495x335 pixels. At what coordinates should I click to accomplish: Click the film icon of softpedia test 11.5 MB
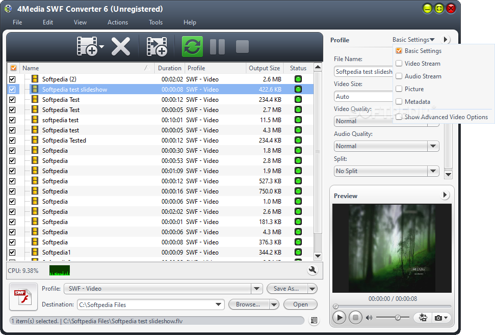point(35,120)
